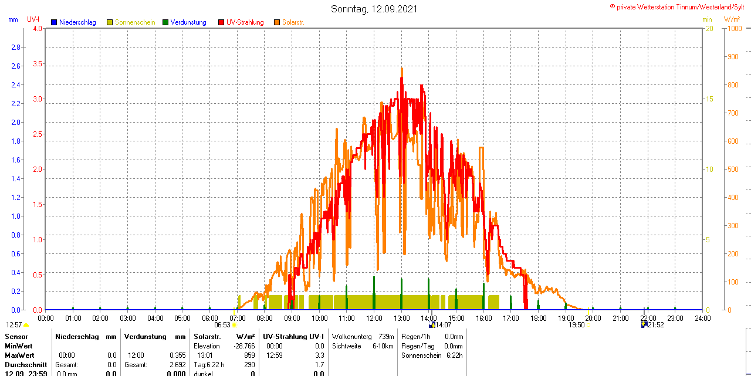The height and width of the screenshot is (376, 751).
Task: Click the sun icon next to 12:57
Action: click(x=26, y=325)
